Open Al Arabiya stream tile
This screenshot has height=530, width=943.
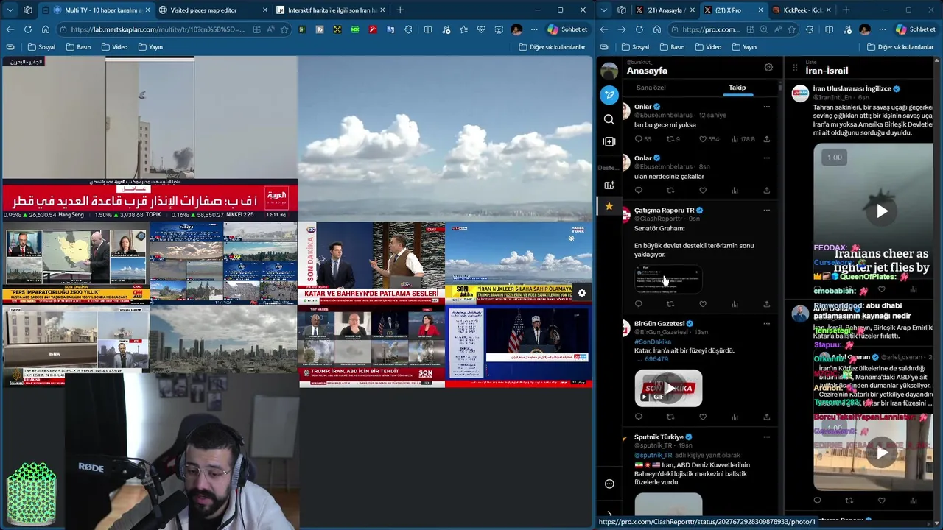pyautogui.click(x=149, y=138)
